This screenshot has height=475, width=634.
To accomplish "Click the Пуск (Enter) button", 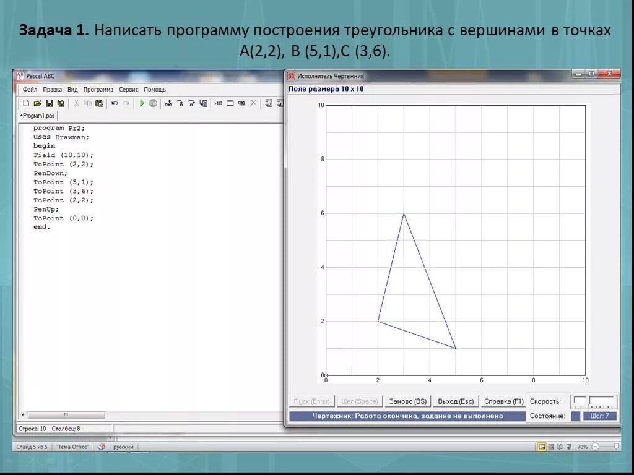I will (312, 401).
